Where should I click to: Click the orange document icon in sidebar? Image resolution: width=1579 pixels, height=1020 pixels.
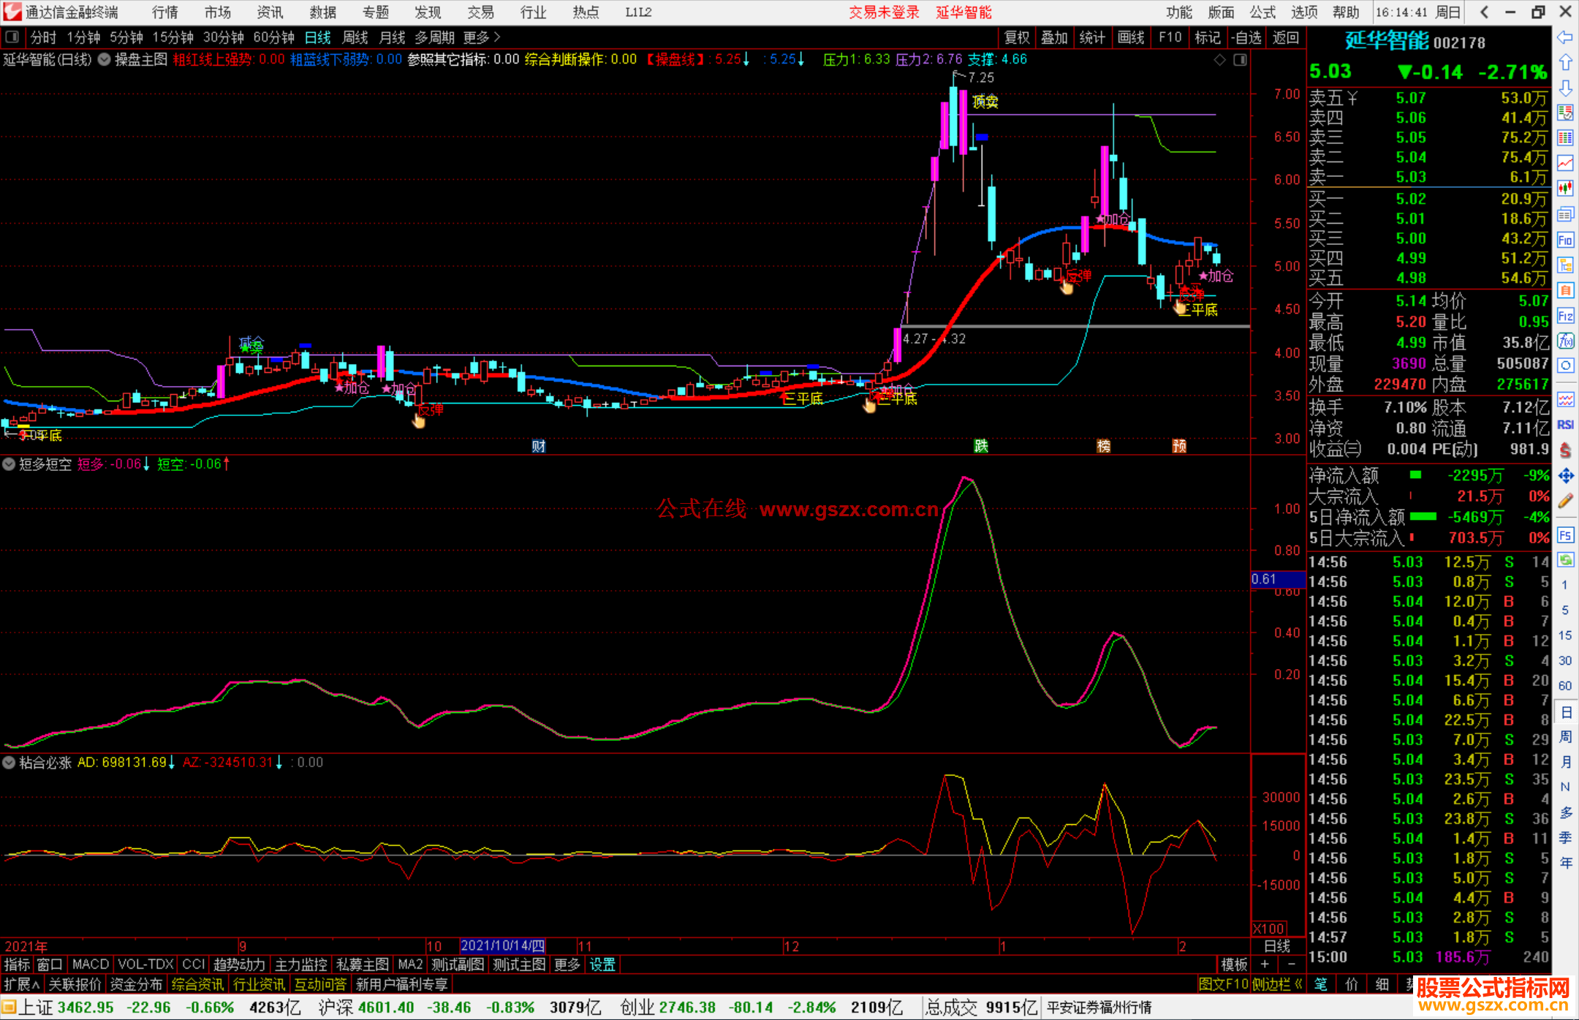coord(1565,290)
